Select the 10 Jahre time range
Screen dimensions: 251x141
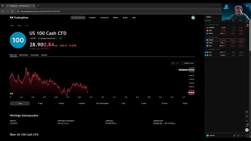164,103
